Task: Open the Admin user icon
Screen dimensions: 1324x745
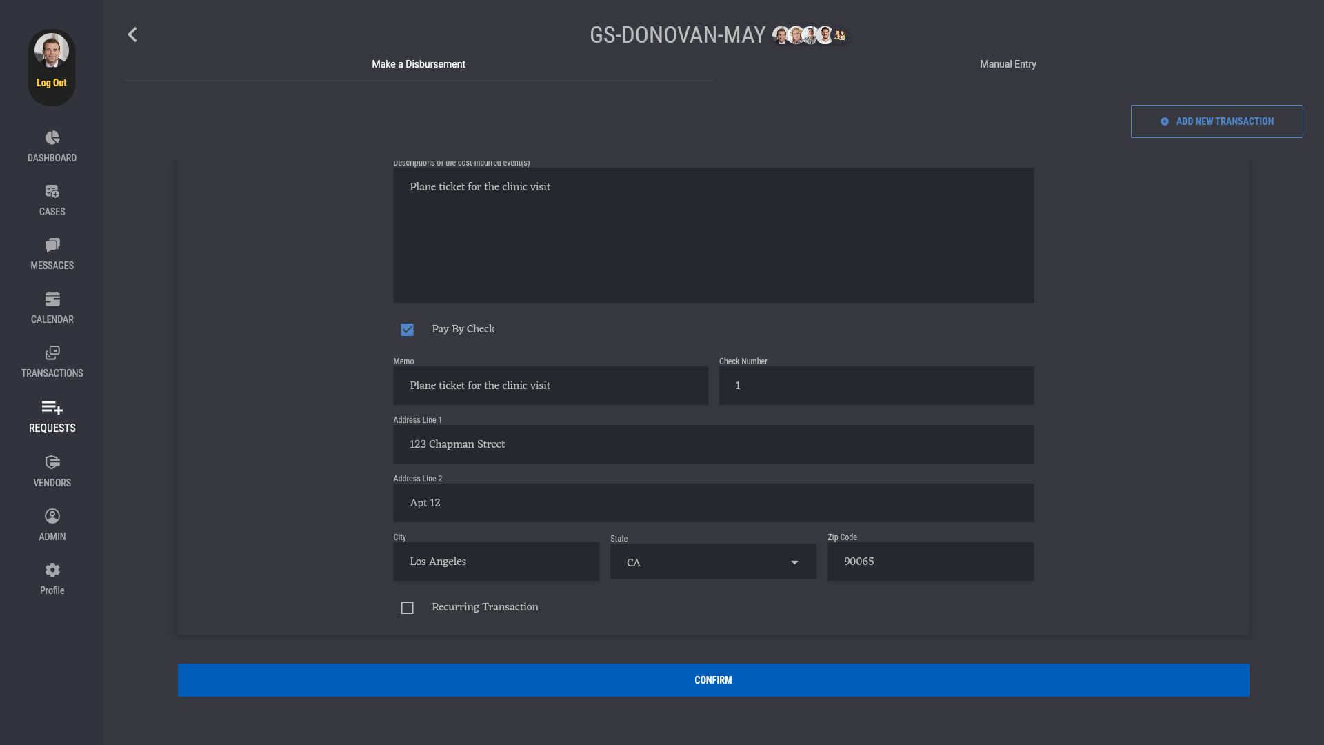Action: pyautogui.click(x=52, y=517)
